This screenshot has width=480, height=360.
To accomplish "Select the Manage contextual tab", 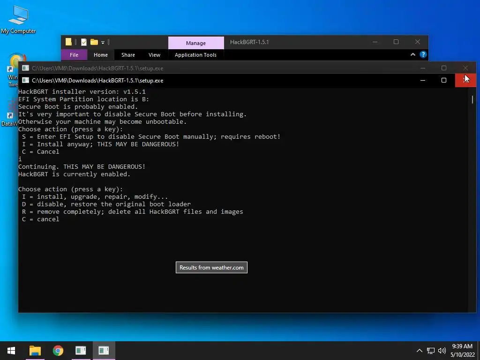I will click(196, 43).
